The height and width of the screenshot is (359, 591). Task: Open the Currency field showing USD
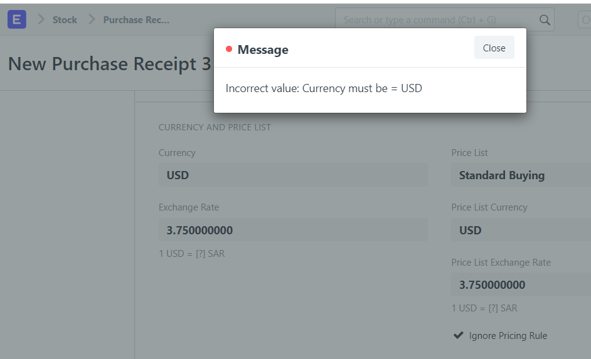pos(293,175)
